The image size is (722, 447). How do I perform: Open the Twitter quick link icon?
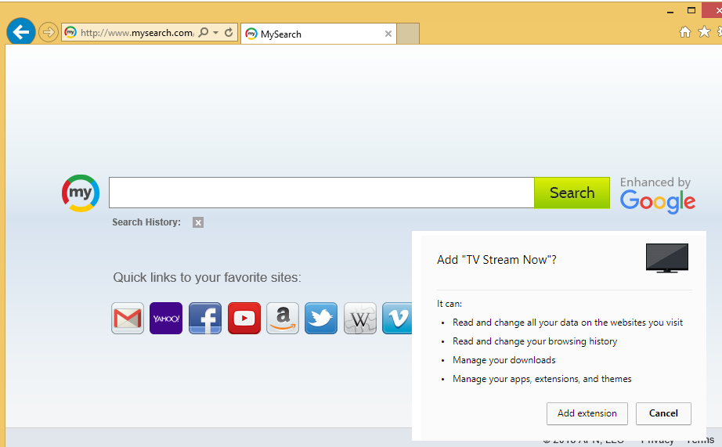tap(321, 319)
